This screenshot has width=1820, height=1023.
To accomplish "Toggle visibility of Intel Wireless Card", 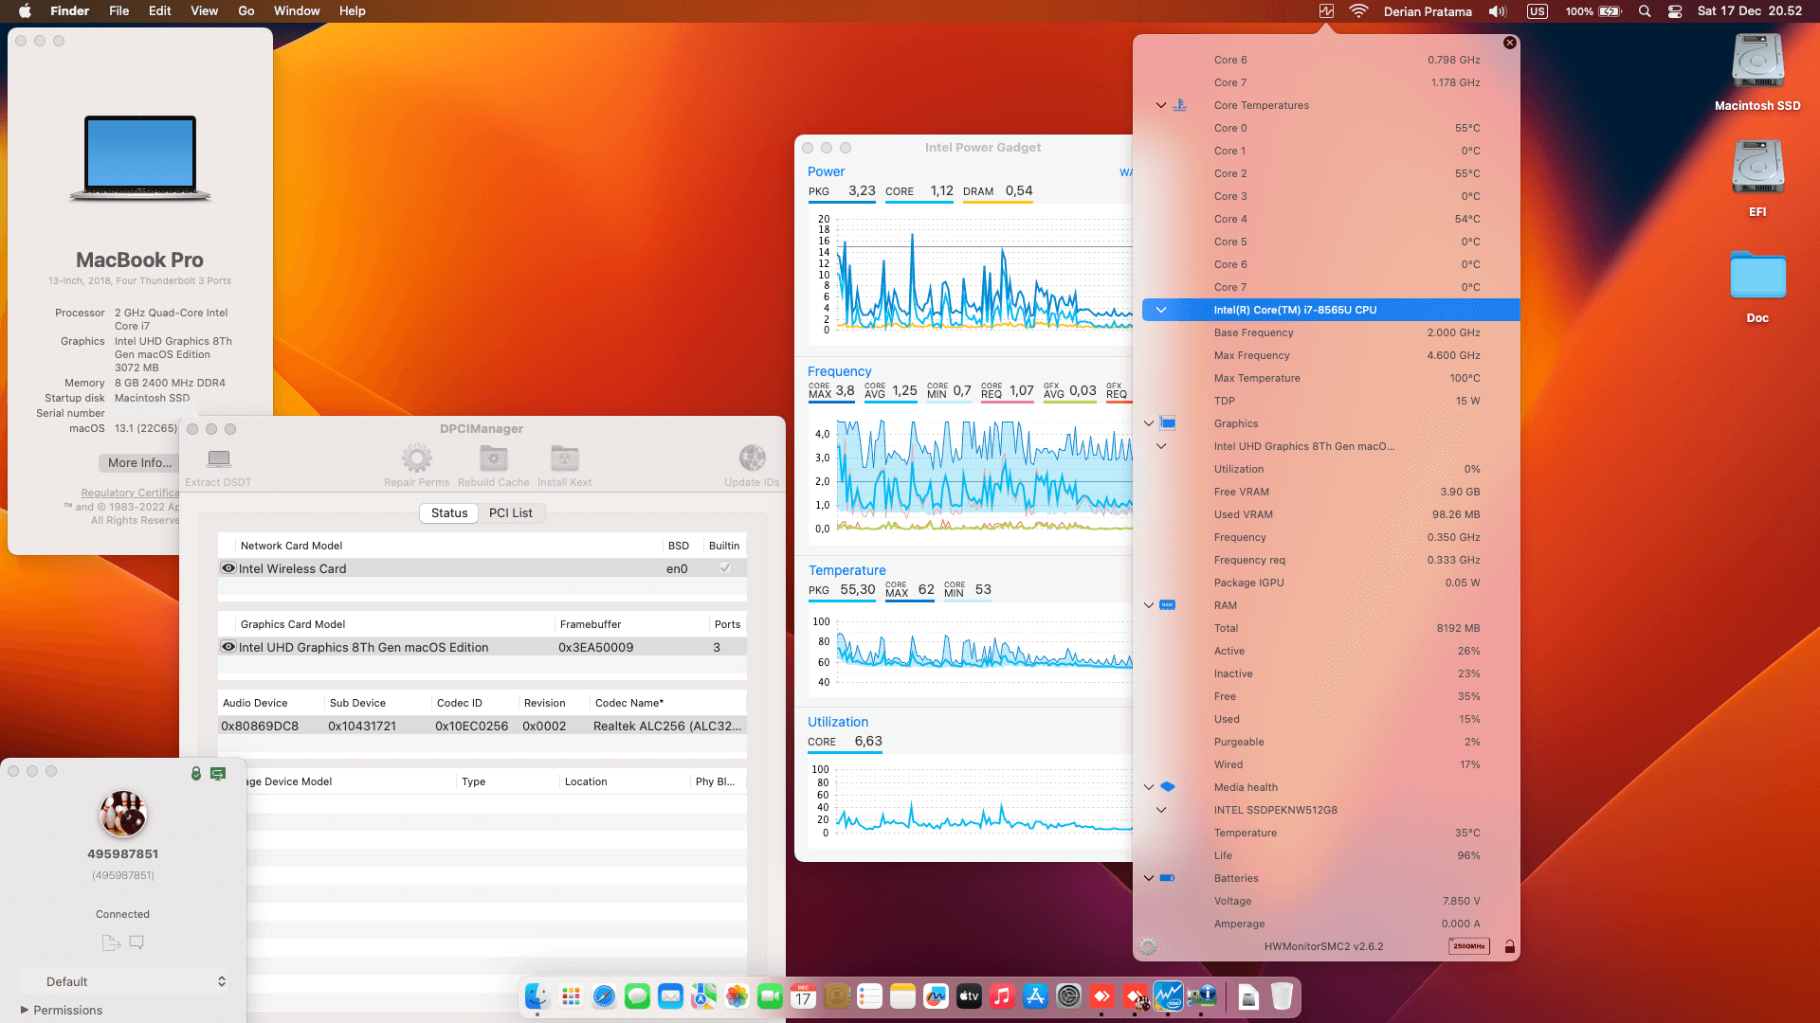I will coord(227,567).
